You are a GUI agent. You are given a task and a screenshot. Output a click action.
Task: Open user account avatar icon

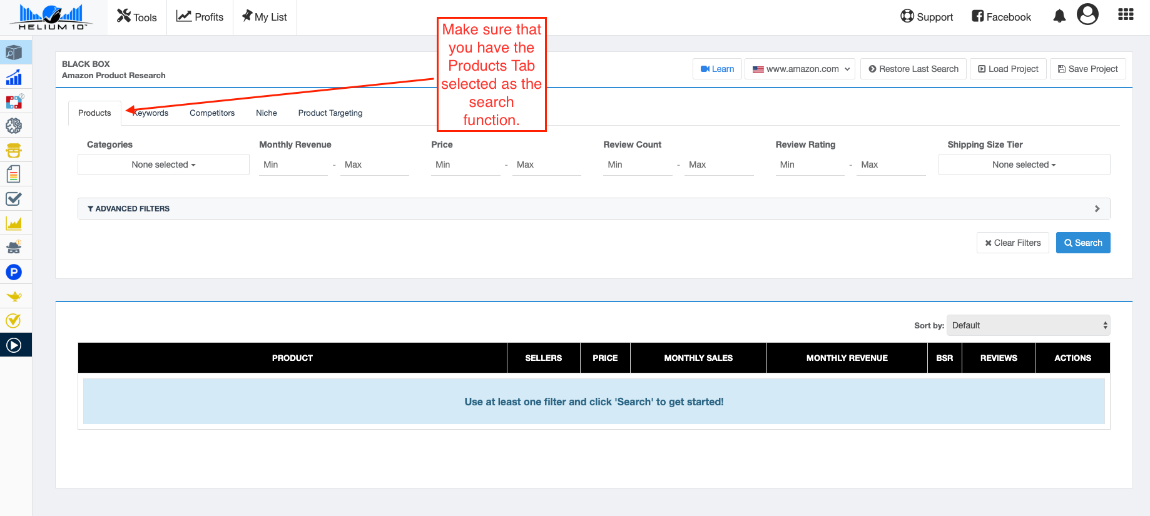[1087, 14]
